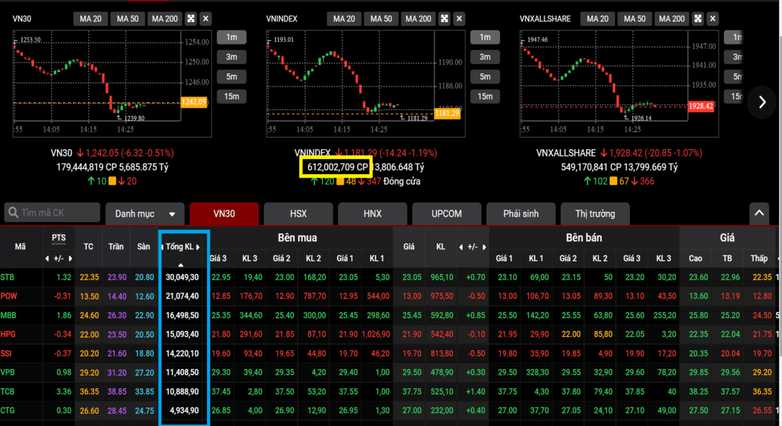Expand the VNXALLSHARE chart to fullscreen

tap(698, 18)
